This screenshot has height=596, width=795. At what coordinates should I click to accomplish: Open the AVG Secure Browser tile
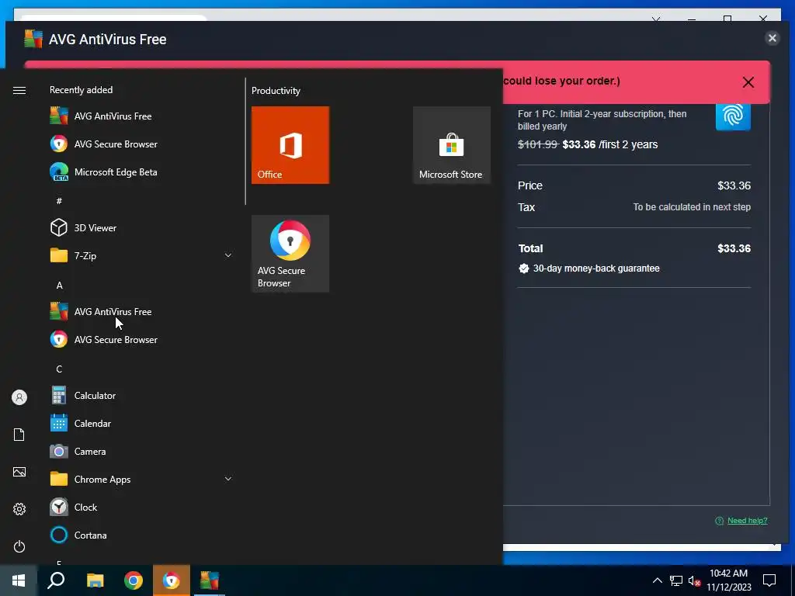click(290, 254)
